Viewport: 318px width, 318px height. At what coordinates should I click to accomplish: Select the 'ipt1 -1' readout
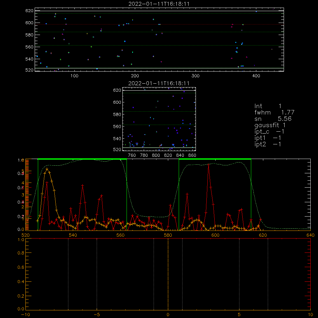click(x=268, y=138)
